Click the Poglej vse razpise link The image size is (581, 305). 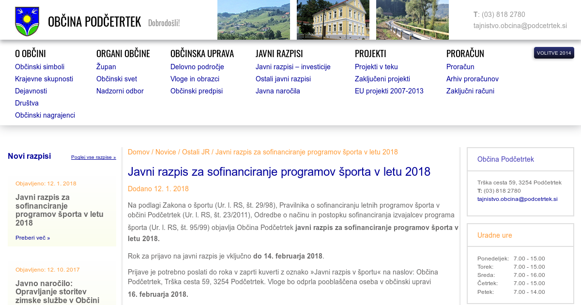[x=93, y=157]
